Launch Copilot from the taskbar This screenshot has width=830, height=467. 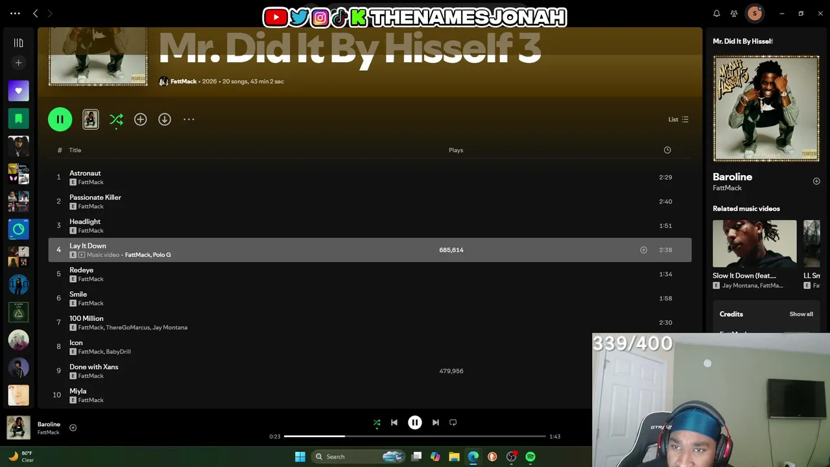[x=435, y=457]
